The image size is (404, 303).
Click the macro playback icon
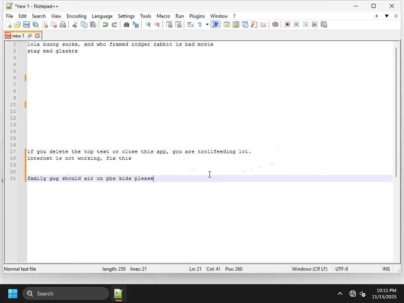click(306, 25)
